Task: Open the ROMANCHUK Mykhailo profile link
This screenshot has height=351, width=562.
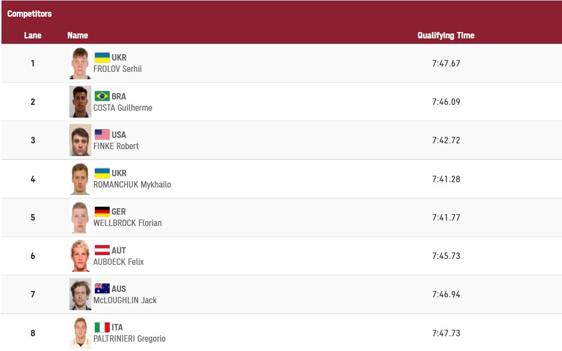Action: pyautogui.click(x=132, y=185)
